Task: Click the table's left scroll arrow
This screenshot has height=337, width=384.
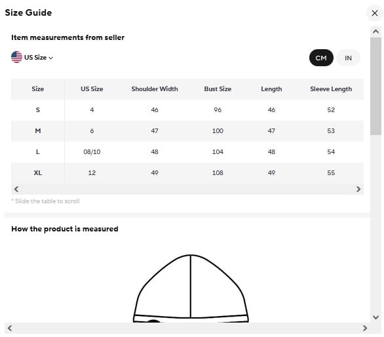Action: click(x=16, y=189)
